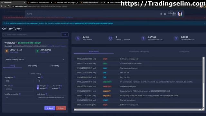Enable the Buy Only checkbox
Screen dimensions: 206x116
[51, 88]
